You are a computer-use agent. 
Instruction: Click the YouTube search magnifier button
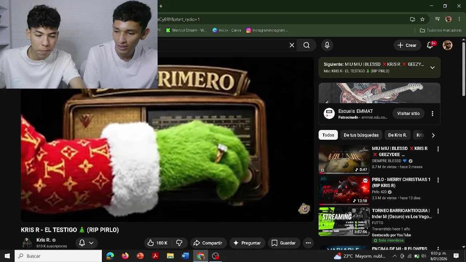tap(307, 45)
